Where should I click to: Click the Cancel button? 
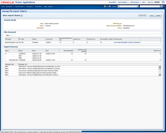coord(158,16)
